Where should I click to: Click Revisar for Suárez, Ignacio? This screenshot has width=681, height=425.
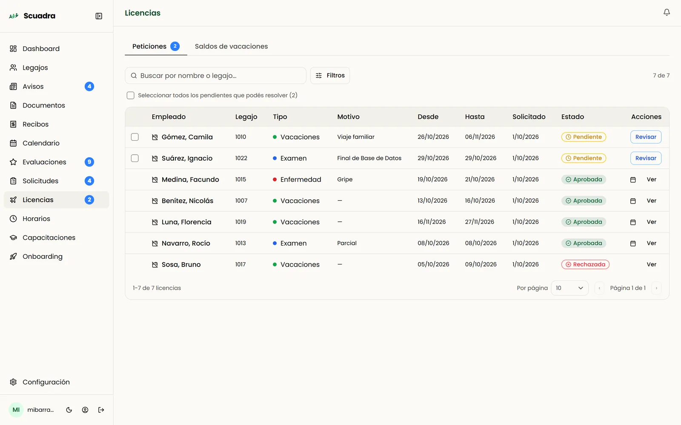coord(646,158)
